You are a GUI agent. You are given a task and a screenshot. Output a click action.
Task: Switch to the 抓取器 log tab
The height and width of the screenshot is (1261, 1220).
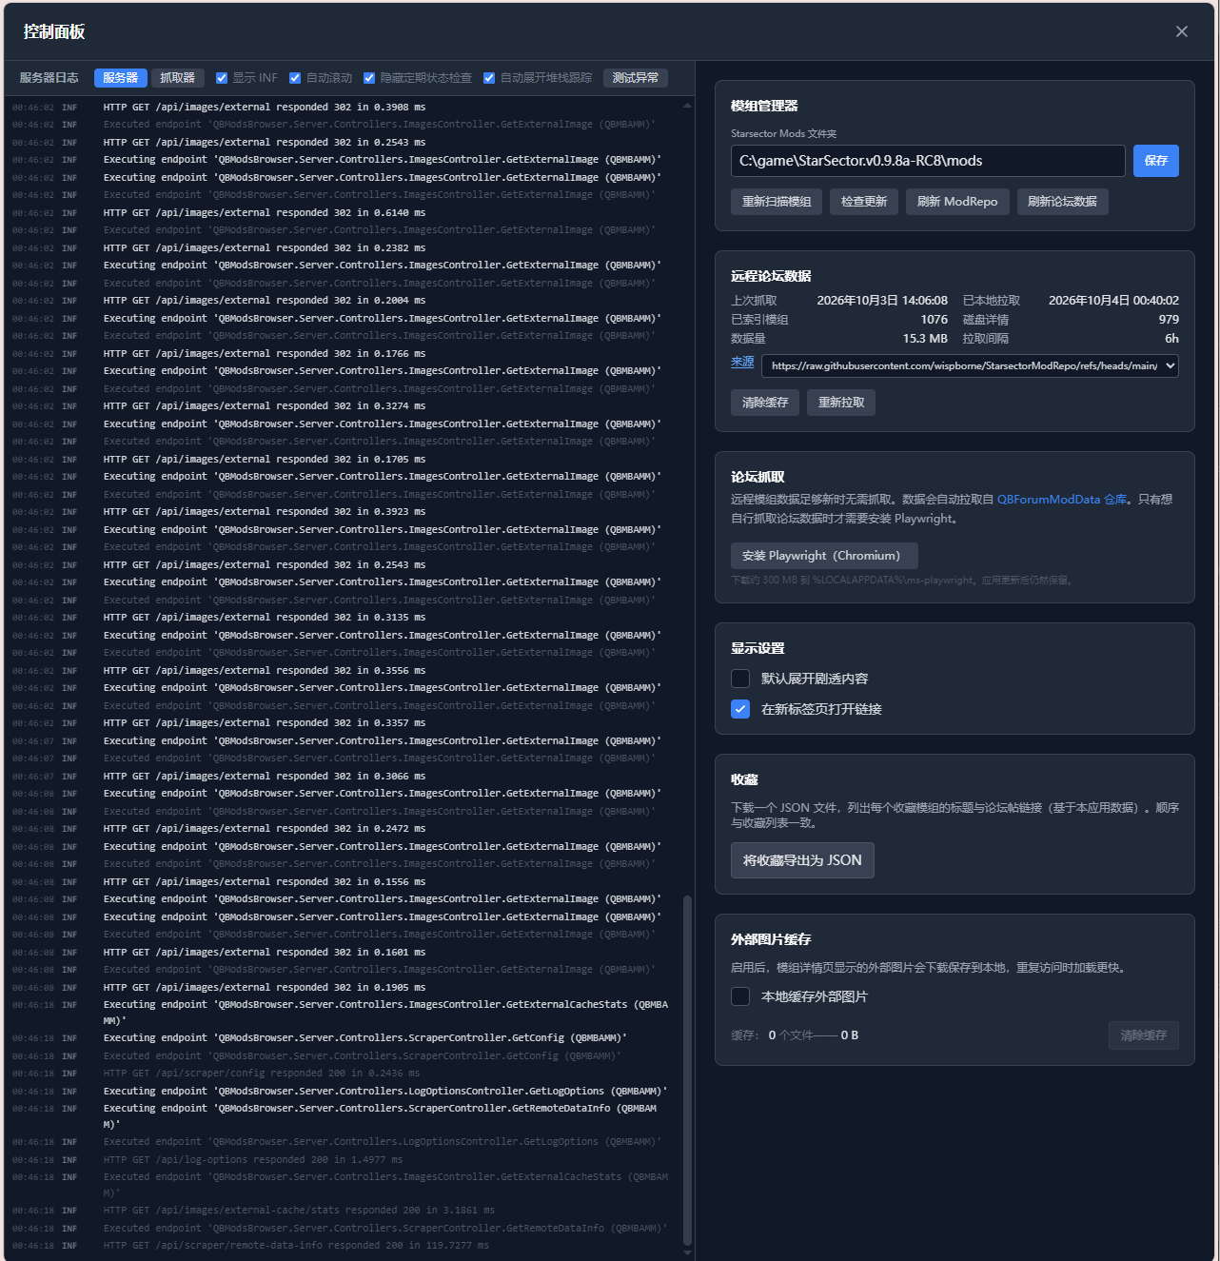click(177, 78)
